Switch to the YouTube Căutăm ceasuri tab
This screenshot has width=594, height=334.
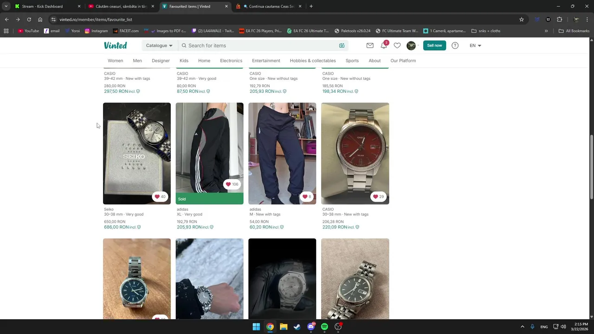click(x=121, y=6)
